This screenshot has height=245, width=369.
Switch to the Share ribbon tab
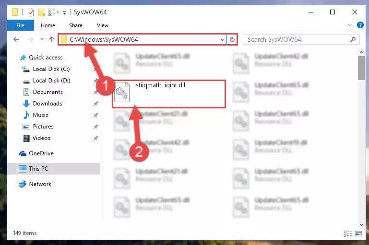[75, 25]
